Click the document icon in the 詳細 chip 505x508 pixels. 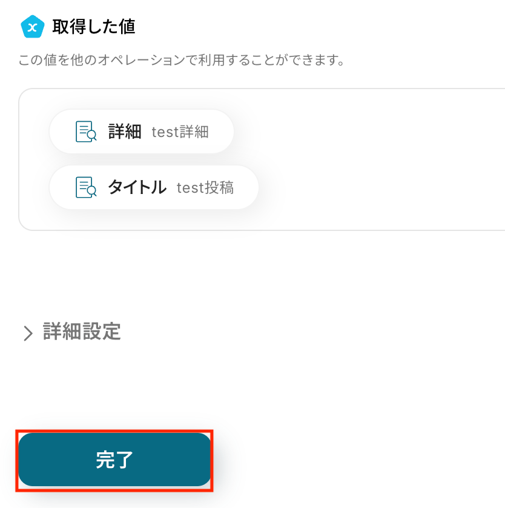pos(85,132)
